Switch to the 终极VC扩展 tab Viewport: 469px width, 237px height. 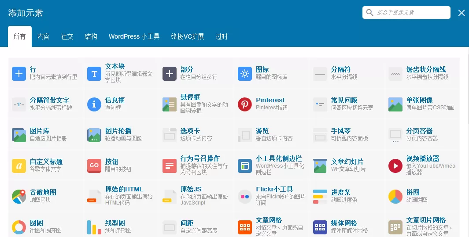click(x=187, y=37)
